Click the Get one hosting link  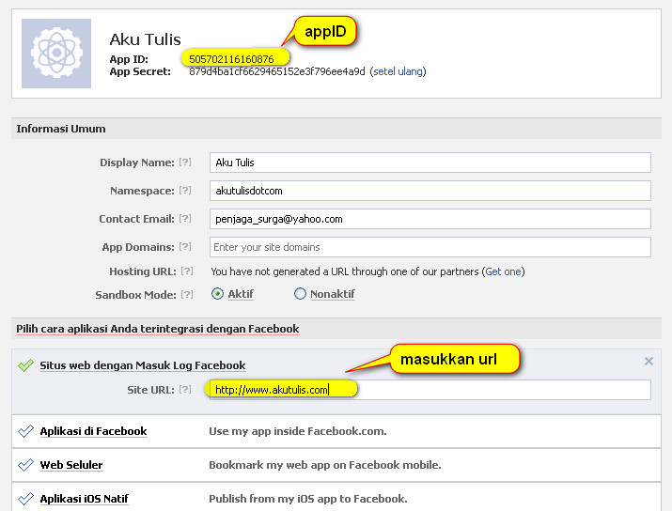coord(503,271)
